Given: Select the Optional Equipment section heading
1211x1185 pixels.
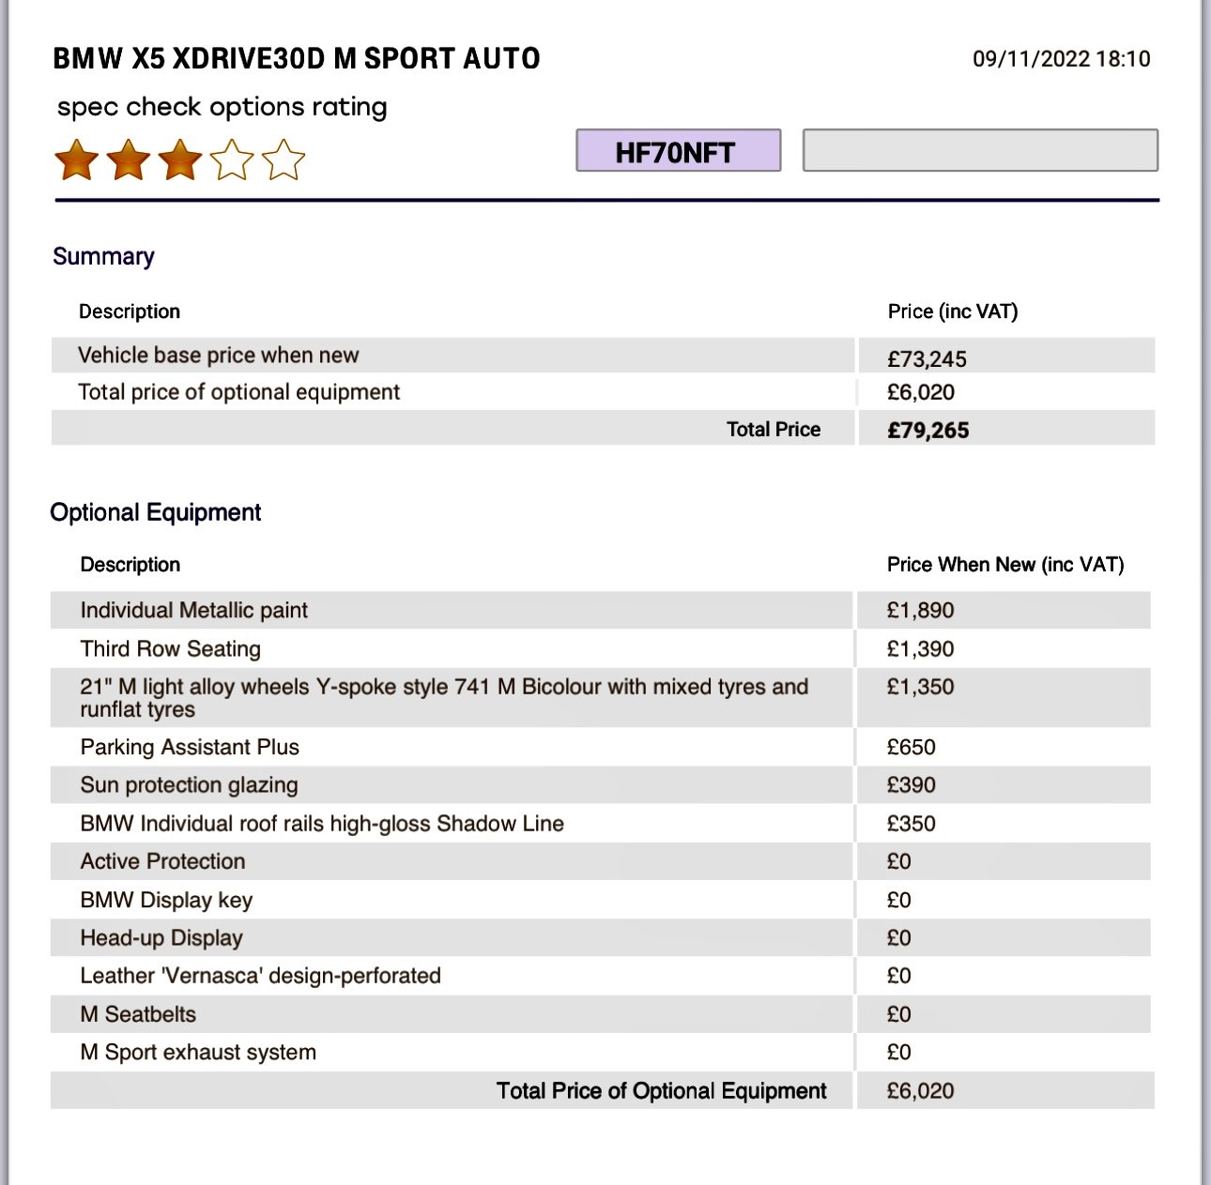Looking at the screenshot, I should click(156, 512).
